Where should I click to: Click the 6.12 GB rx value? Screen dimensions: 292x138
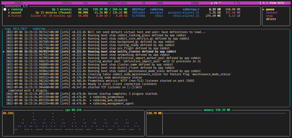pyautogui.click(x=215, y=9)
